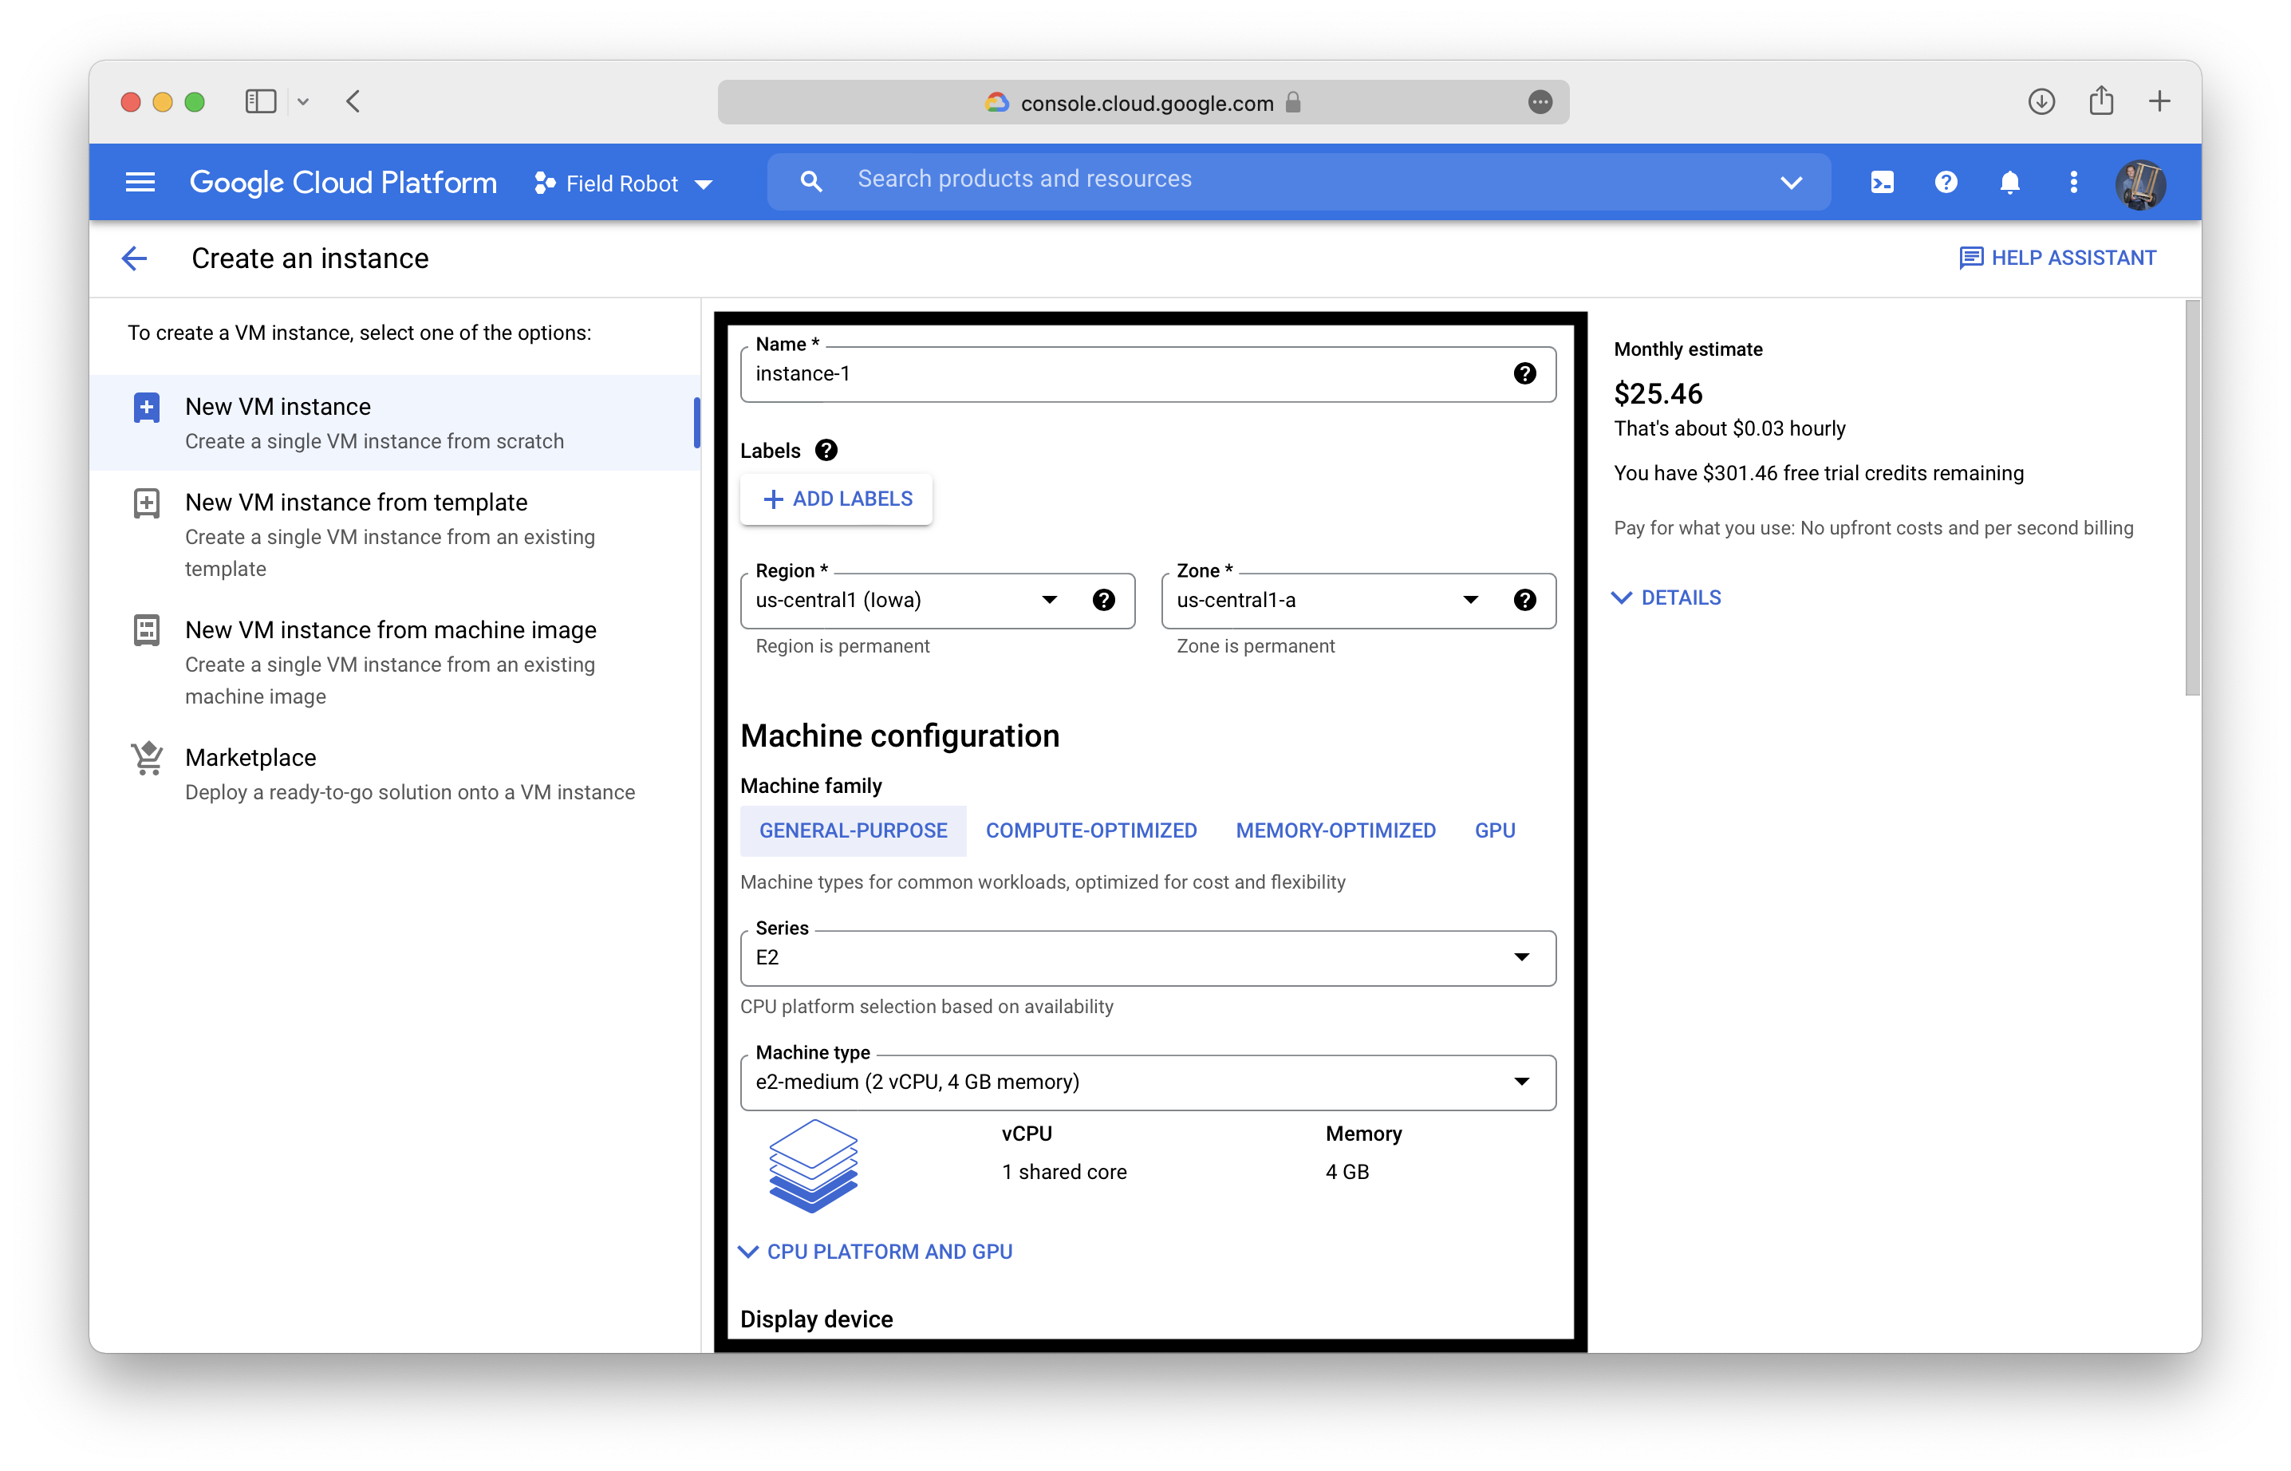Click the Safari address bar
This screenshot has height=1471, width=2291.
pyautogui.click(x=1143, y=102)
